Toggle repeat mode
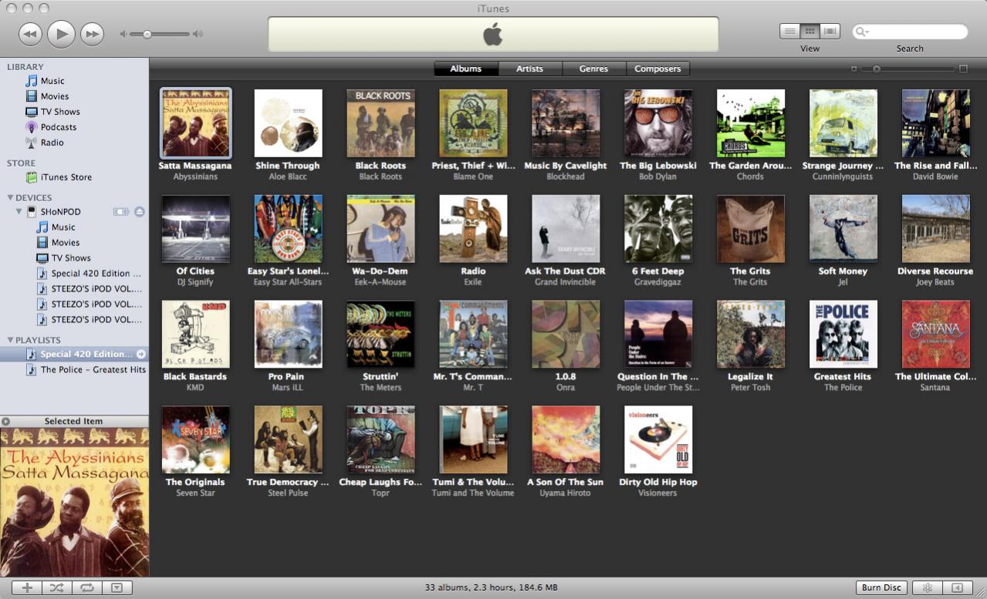987x599 pixels. point(86,587)
